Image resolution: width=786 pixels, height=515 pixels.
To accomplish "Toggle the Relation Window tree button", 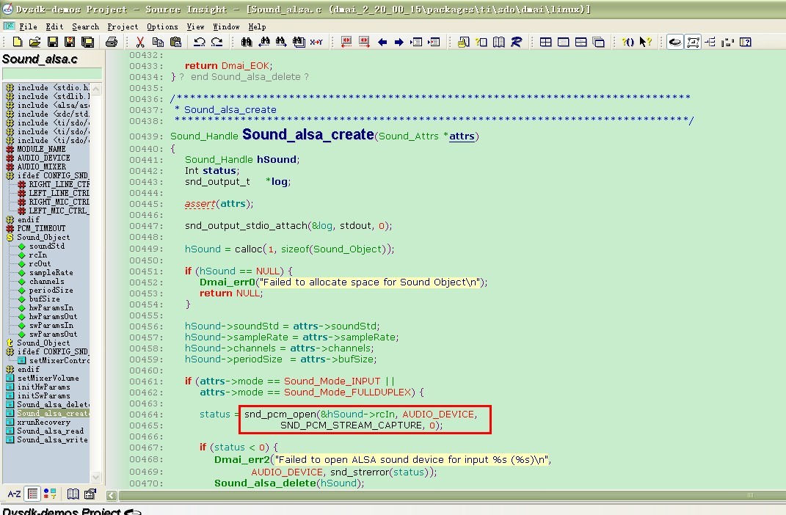I will (x=711, y=42).
